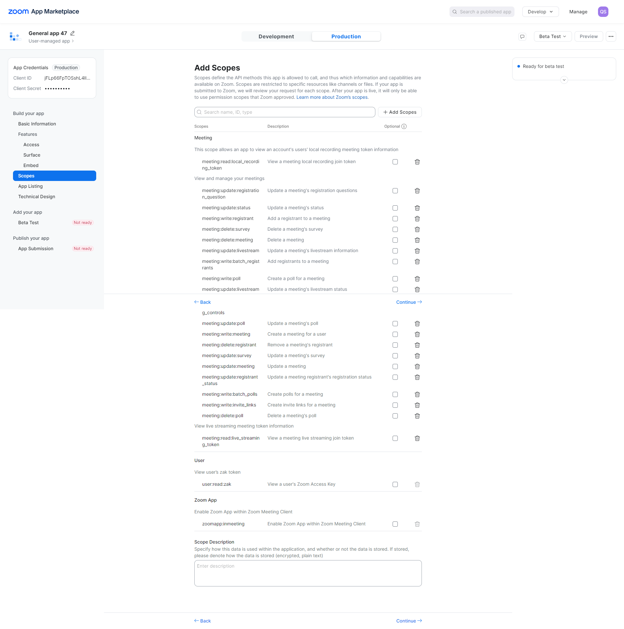The width and height of the screenshot is (624, 629).
Task: Open the QS user avatar
Action: 603,12
